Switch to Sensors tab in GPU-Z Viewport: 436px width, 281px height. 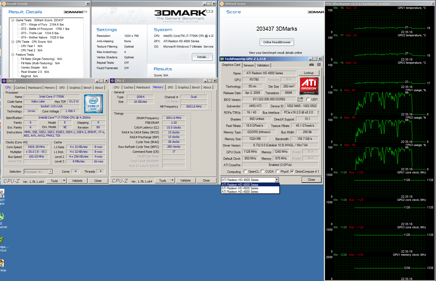click(x=249, y=65)
